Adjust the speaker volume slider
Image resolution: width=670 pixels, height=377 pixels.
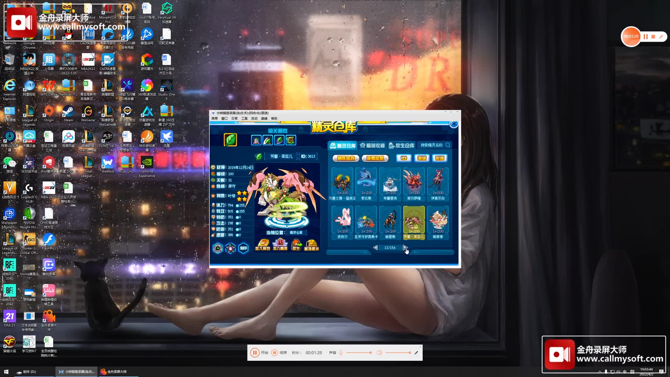coord(398,353)
